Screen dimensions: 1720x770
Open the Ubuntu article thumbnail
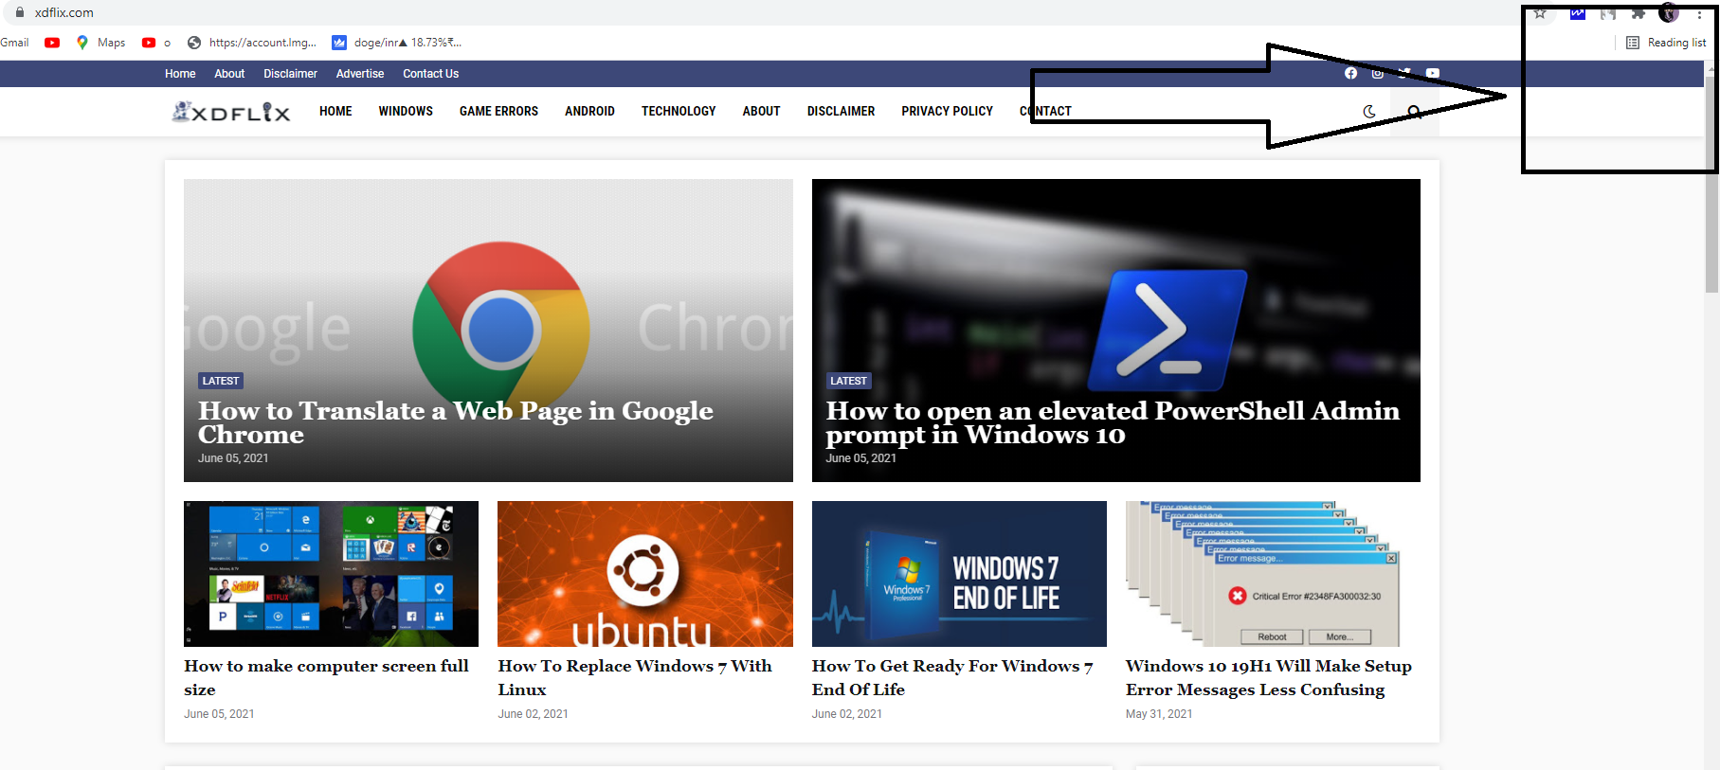point(645,574)
